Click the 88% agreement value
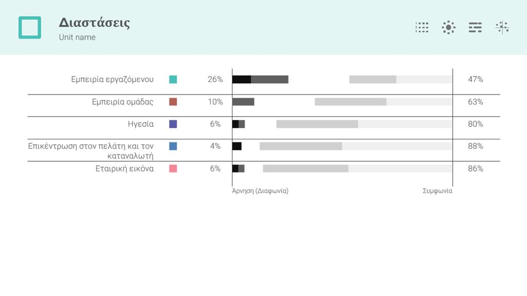Image resolution: width=527 pixels, height=296 pixels. pyautogui.click(x=475, y=146)
